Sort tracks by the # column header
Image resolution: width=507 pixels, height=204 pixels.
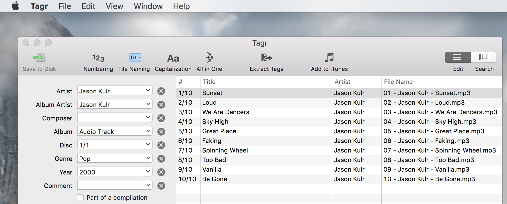(188, 82)
